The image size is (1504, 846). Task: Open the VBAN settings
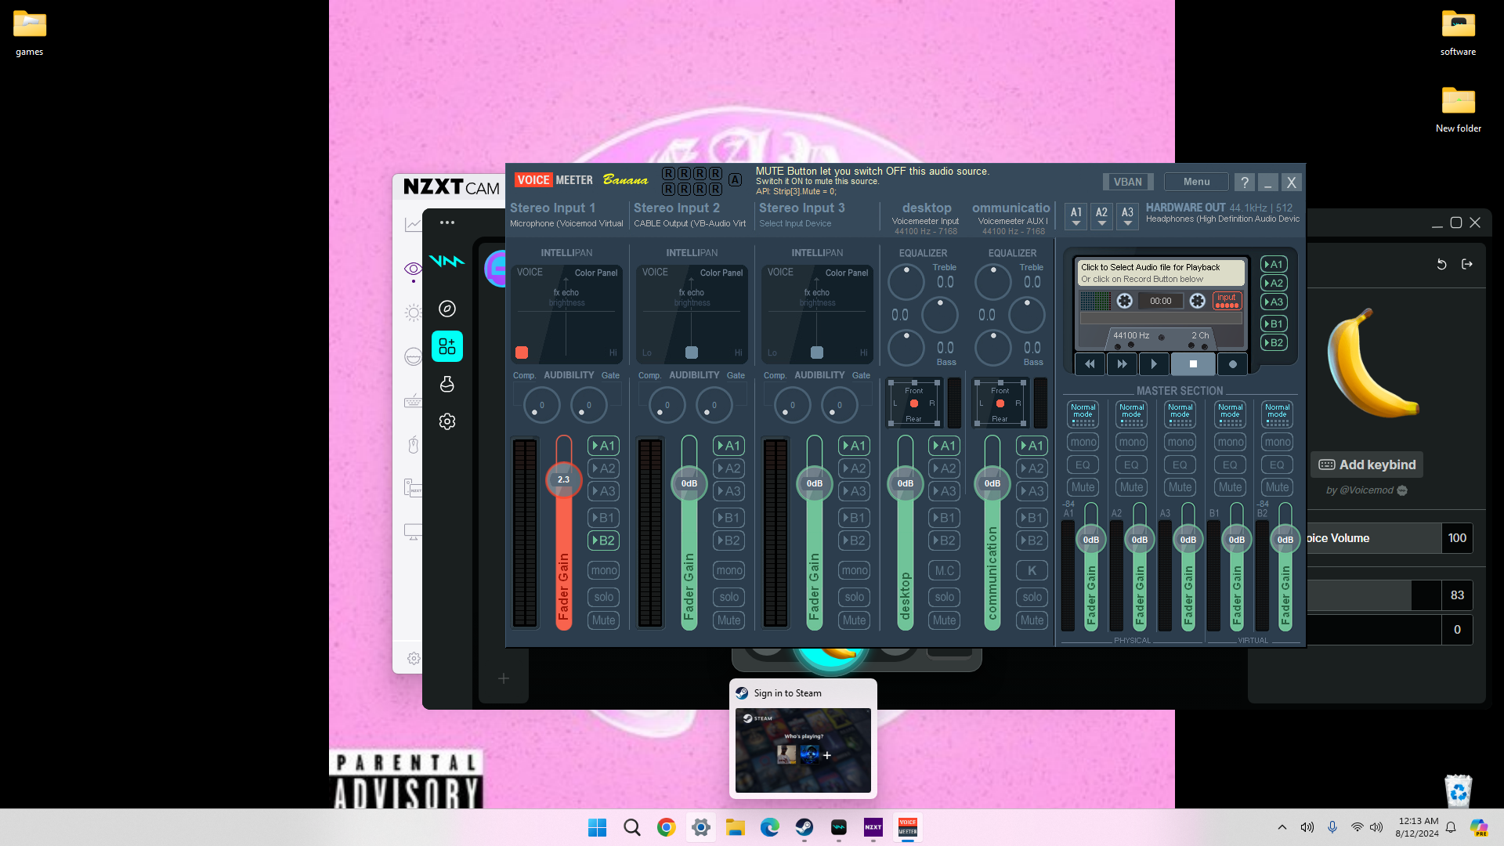click(1128, 182)
